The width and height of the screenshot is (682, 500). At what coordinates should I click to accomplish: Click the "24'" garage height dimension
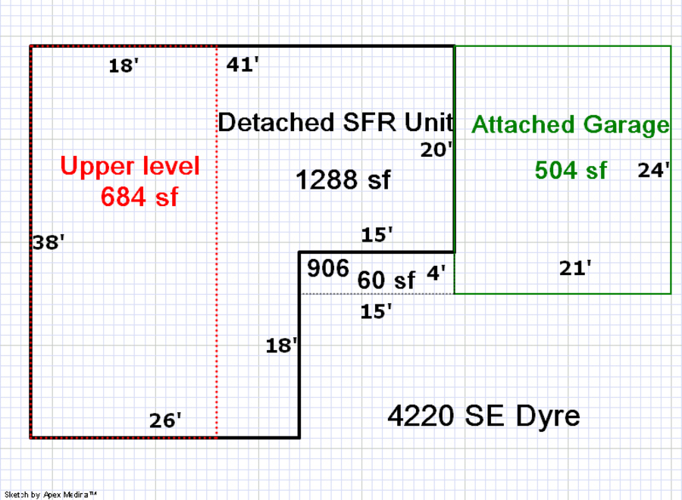click(653, 170)
